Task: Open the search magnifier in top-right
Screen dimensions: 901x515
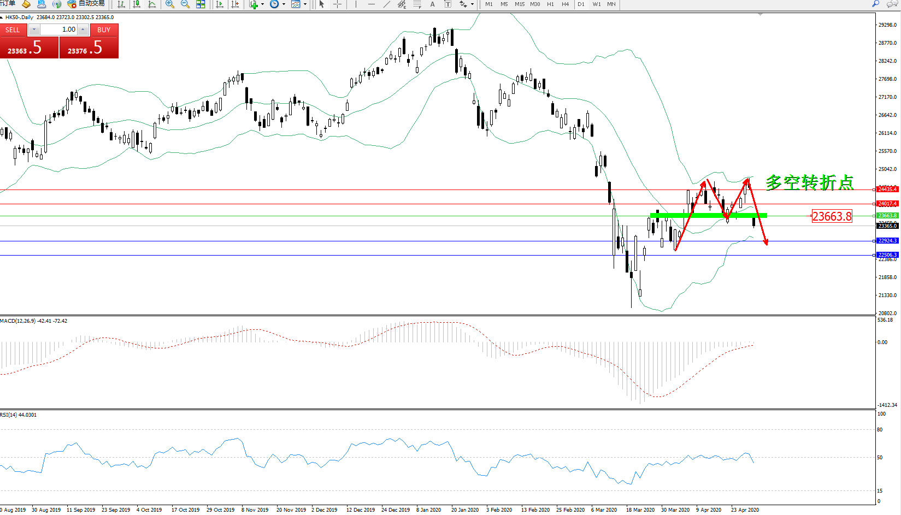Action: tap(875, 4)
